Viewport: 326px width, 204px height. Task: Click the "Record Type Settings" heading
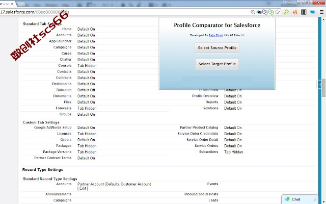(x=43, y=170)
